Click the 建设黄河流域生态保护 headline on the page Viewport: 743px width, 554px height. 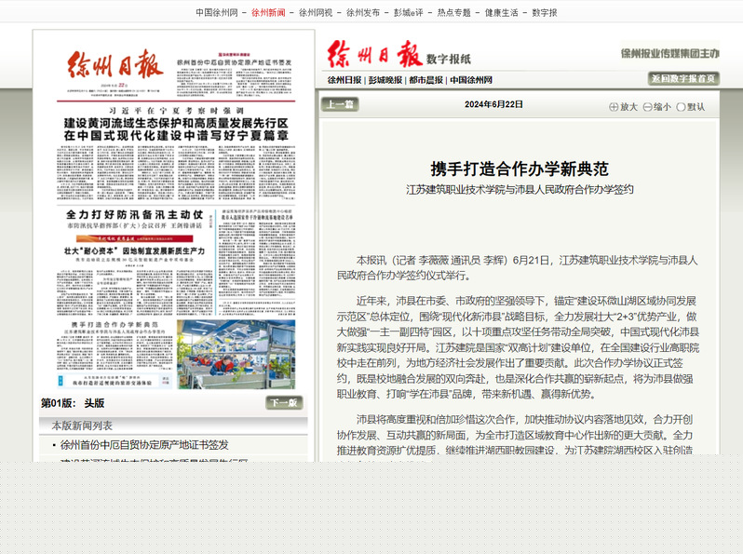click(x=176, y=129)
